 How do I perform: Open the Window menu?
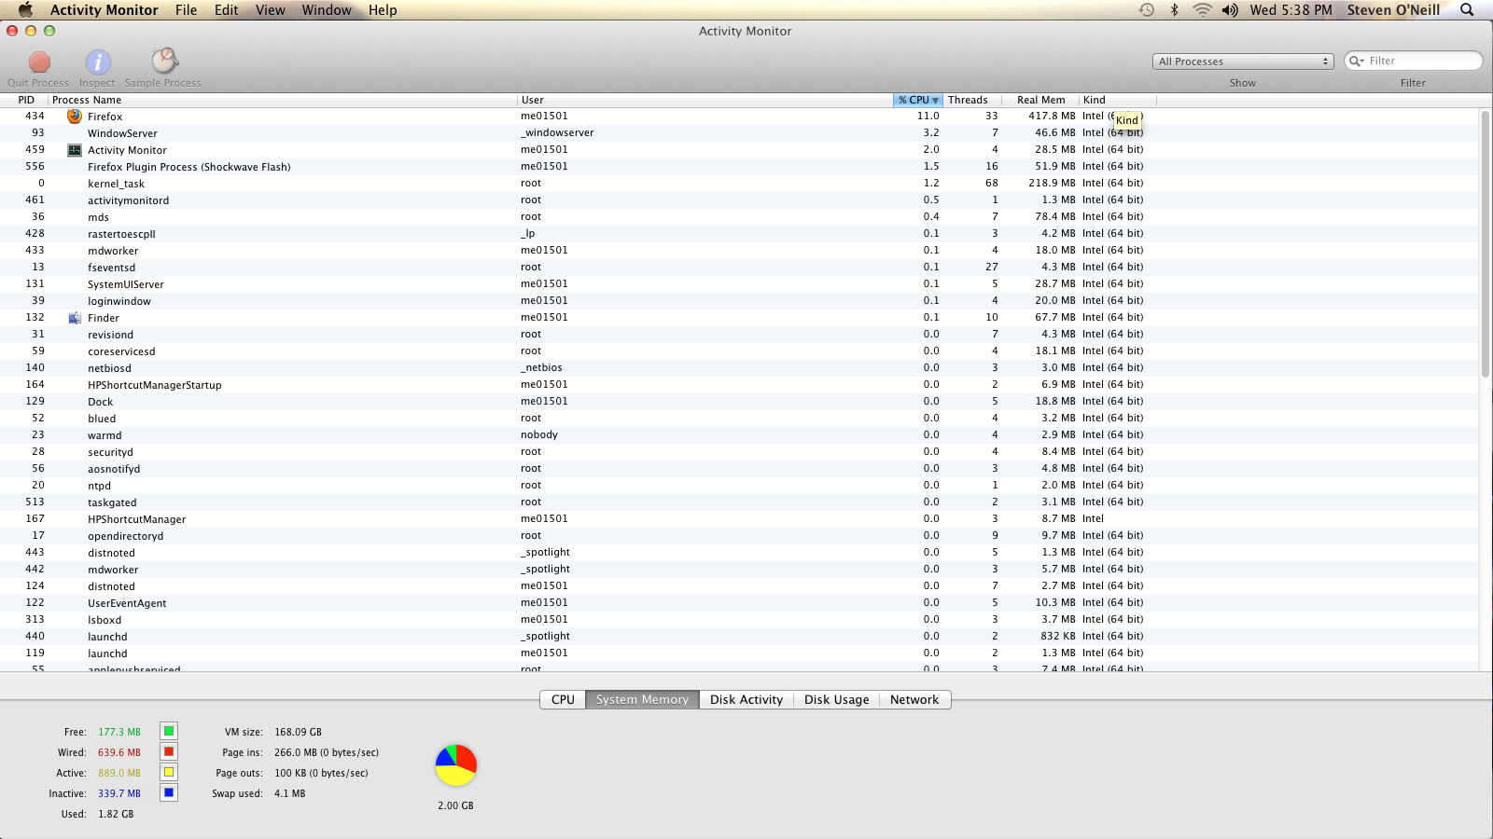point(327,9)
